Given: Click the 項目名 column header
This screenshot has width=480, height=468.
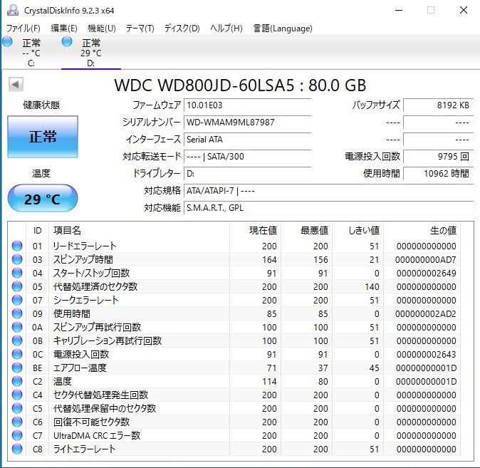Looking at the screenshot, I should [68, 230].
